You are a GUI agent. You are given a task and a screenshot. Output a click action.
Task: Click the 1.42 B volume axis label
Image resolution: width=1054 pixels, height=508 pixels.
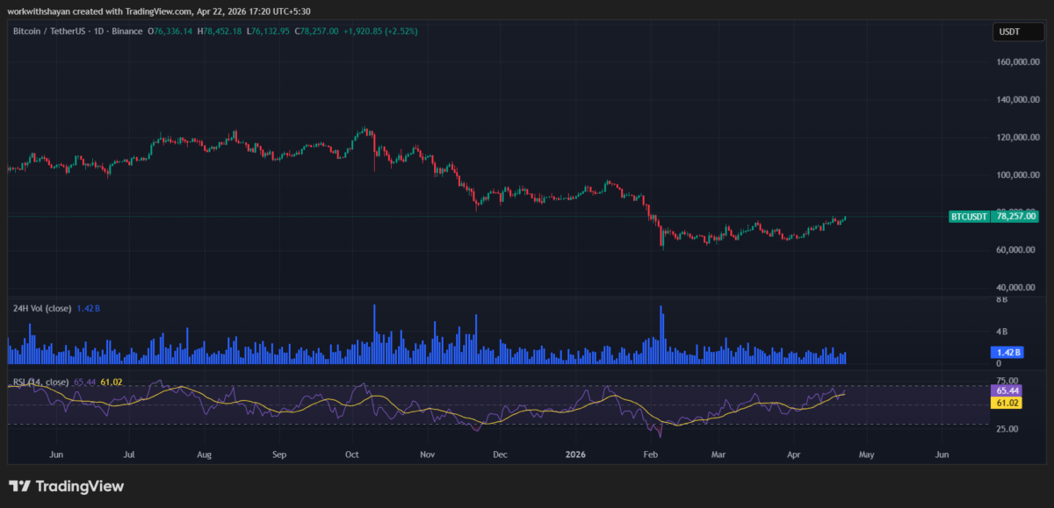[x=1008, y=352]
